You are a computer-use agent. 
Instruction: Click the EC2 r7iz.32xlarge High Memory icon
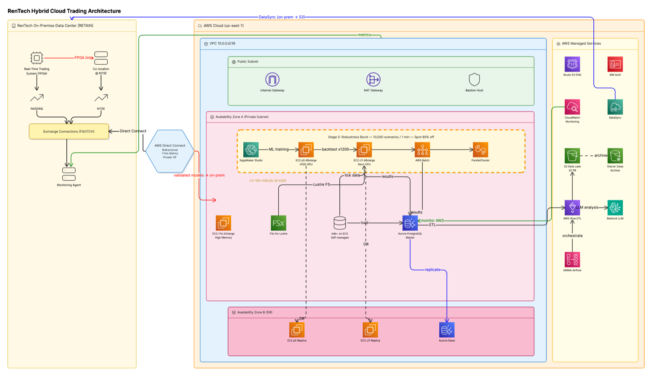[223, 223]
